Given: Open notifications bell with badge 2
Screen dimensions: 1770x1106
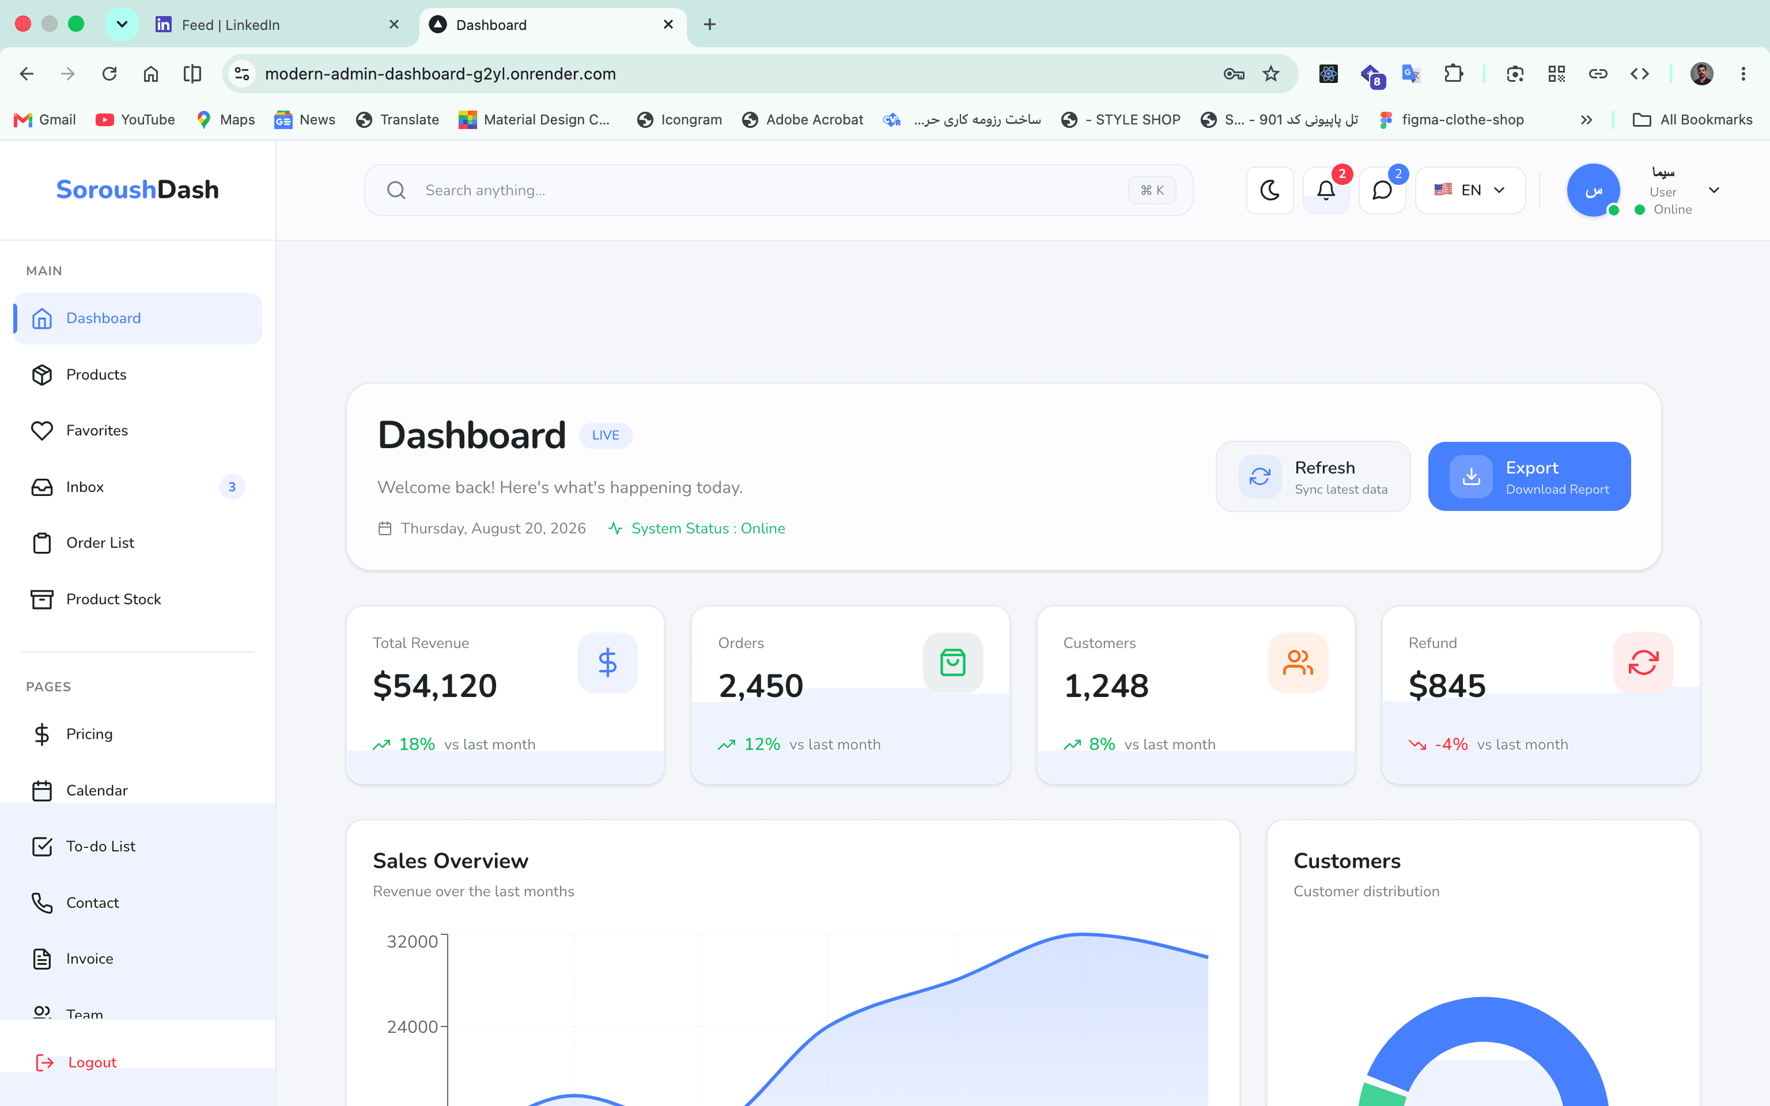Looking at the screenshot, I should point(1326,190).
